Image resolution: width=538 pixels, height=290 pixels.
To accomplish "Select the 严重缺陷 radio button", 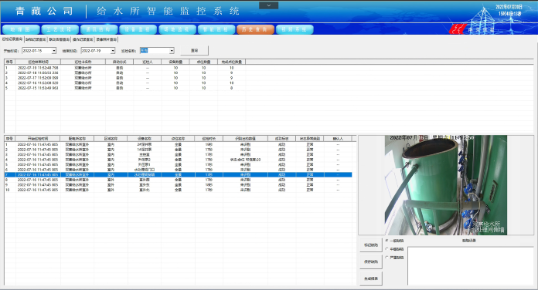I will point(387,257).
